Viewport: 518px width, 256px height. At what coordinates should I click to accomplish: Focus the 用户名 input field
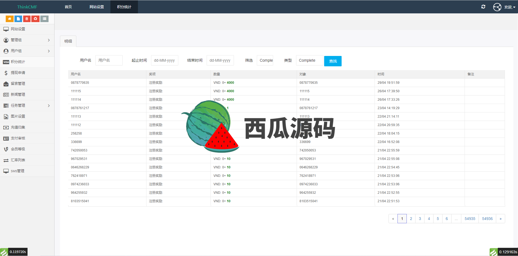[x=109, y=60]
